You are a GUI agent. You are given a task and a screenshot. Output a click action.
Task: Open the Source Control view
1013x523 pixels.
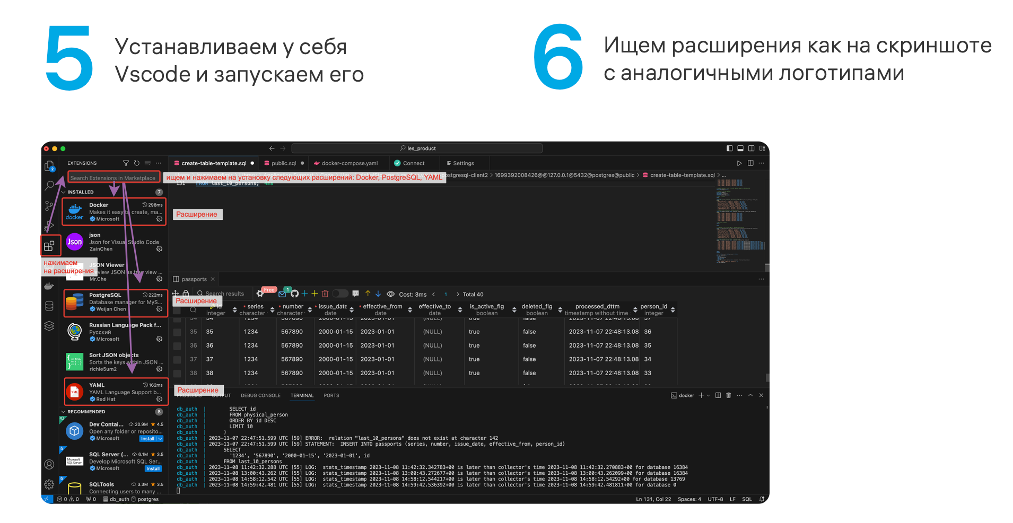[x=49, y=206]
